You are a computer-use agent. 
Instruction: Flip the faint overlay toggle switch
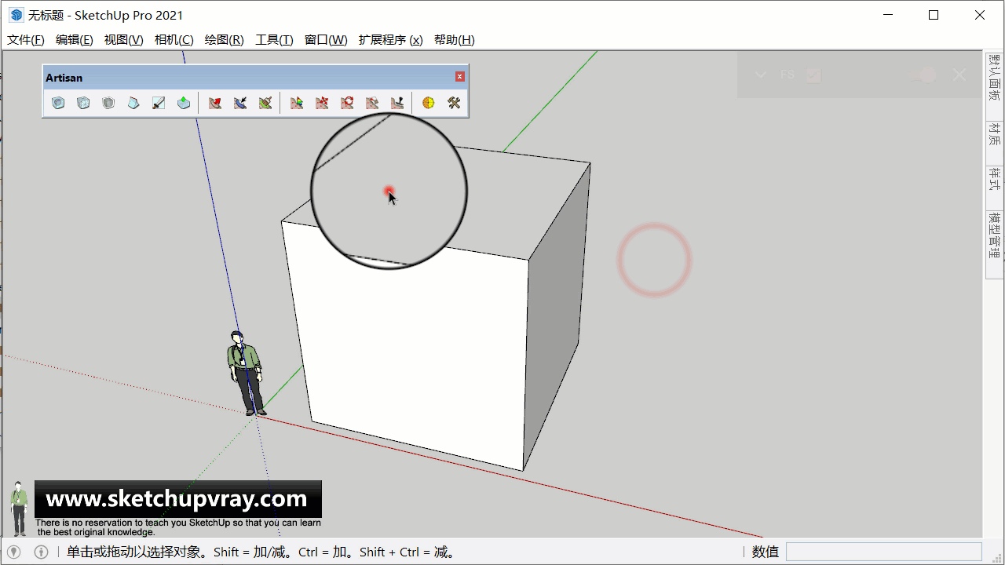924,75
